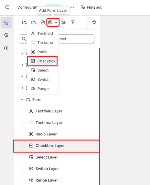150x185 pixels.
Task: Choose Textfield from the dropdown menu
Action: pyautogui.click(x=43, y=33)
